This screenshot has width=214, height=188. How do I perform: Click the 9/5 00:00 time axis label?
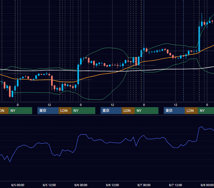[x=18, y=185]
